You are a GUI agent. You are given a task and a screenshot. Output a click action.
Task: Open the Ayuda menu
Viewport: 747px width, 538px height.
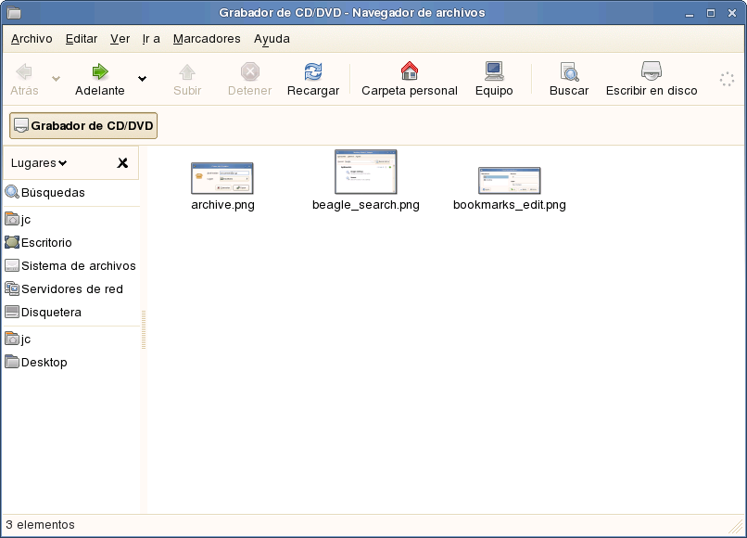click(272, 39)
